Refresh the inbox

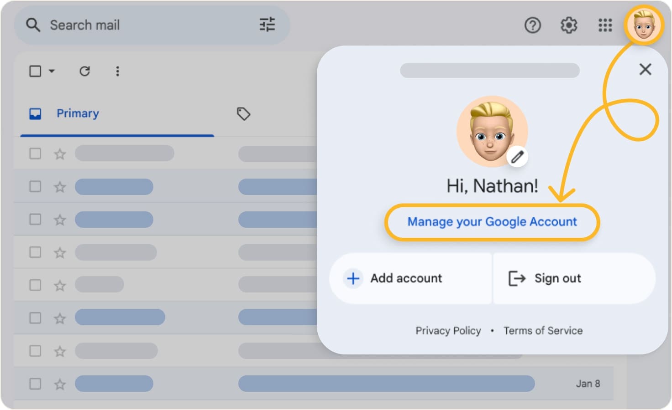click(x=85, y=71)
